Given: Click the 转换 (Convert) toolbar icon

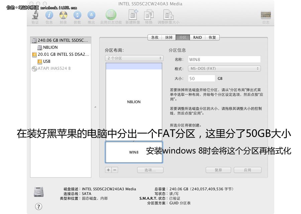Looking at the screenshot, I should [x=148, y=15].
